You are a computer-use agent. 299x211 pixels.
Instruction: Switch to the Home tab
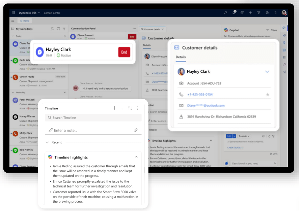(25, 21)
